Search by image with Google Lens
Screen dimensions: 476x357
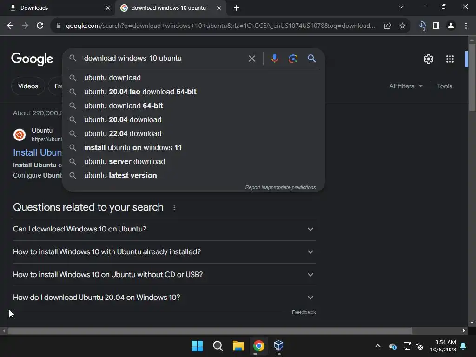pos(293,59)
